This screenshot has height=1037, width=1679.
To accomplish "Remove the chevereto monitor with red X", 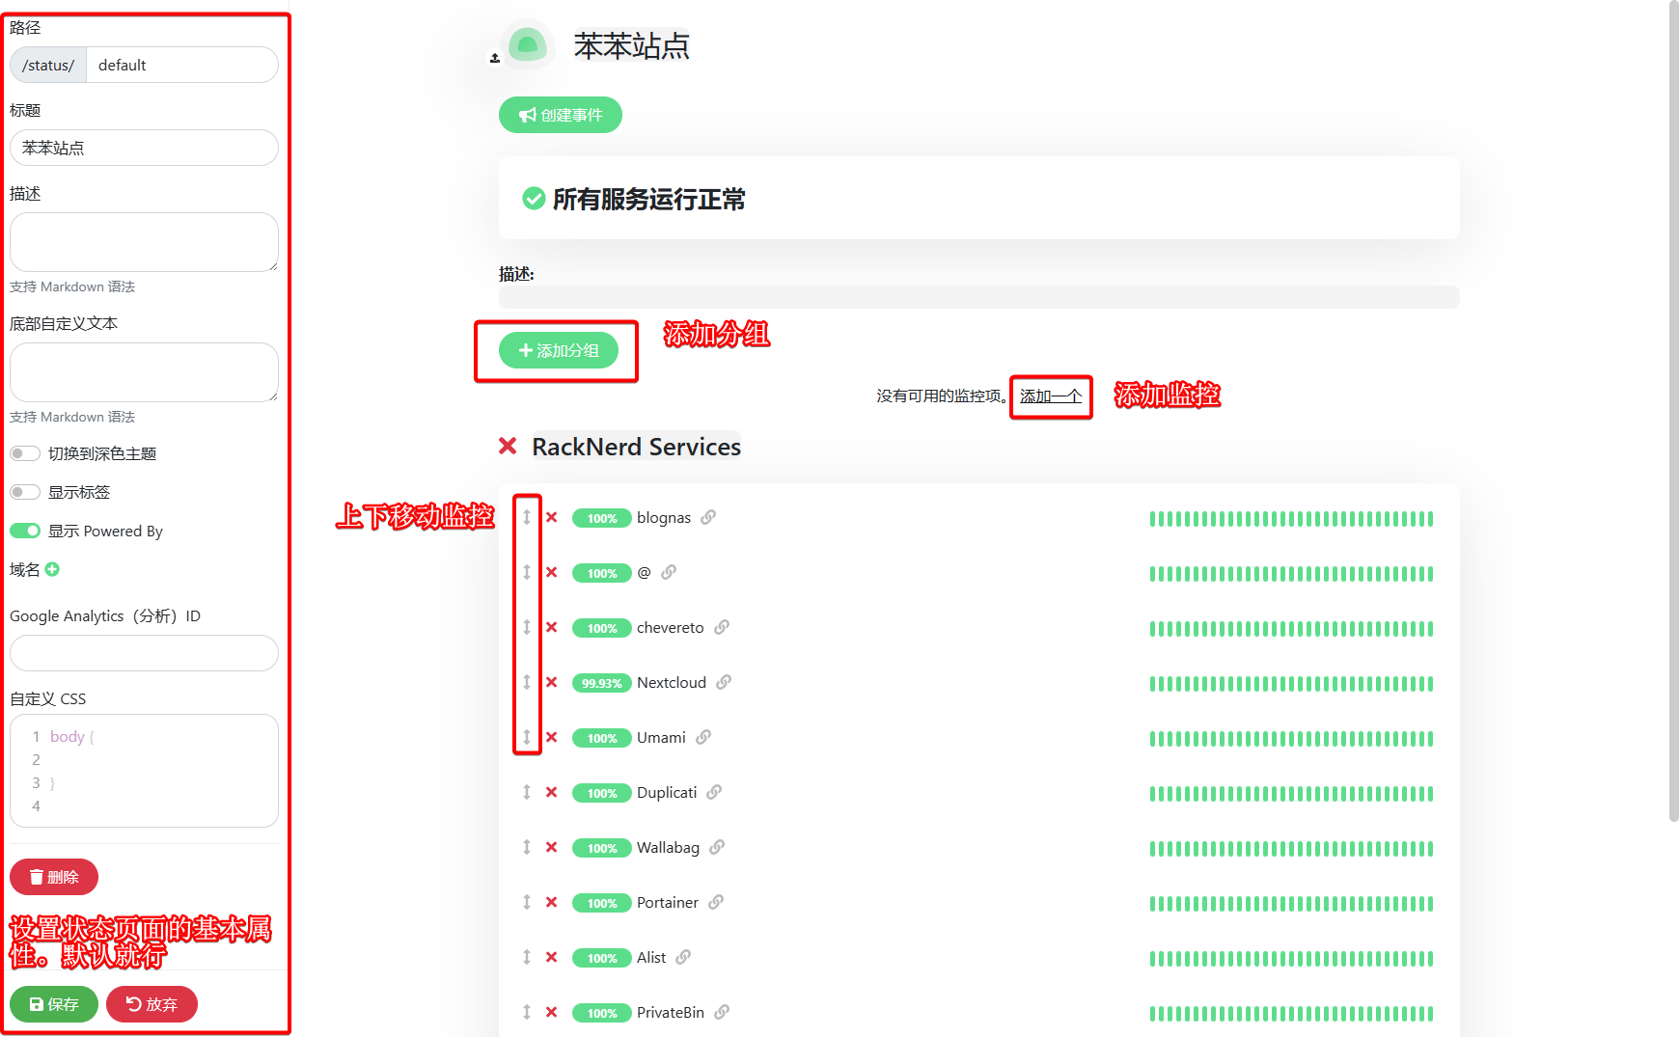I will click(x=552, y=627).
